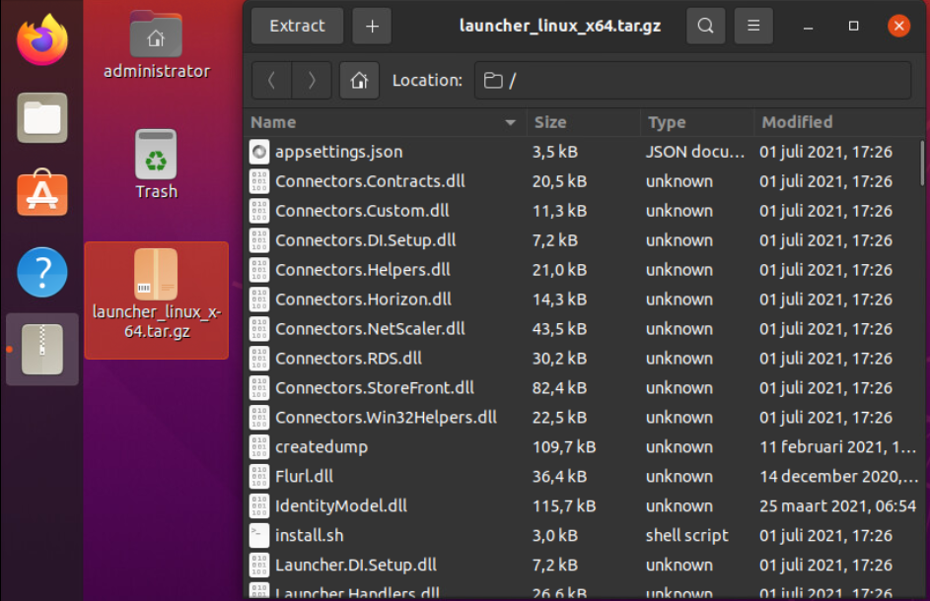Open the Trash desktop icon
This screenshot has width=930, height=601.
click(156, 165)
